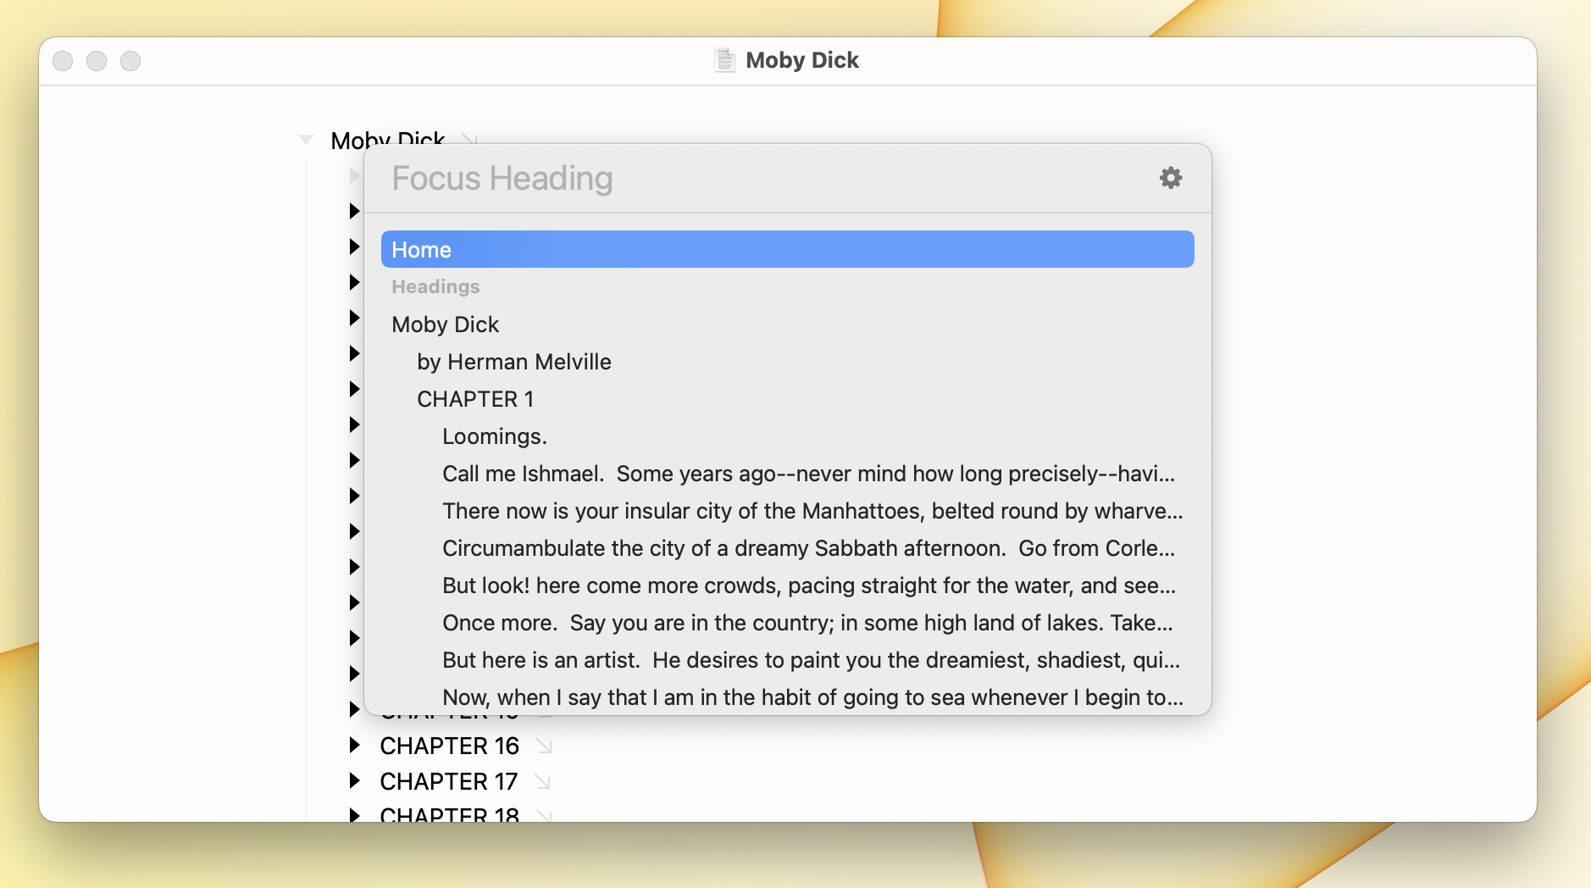Screen dimensions: 1591x888
Task: Choose 'There now is your insular city' row
Action: tap(788, 511)
